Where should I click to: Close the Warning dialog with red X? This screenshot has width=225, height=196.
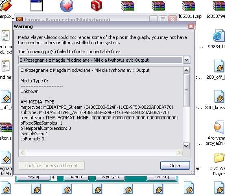[x=191, y=26]
